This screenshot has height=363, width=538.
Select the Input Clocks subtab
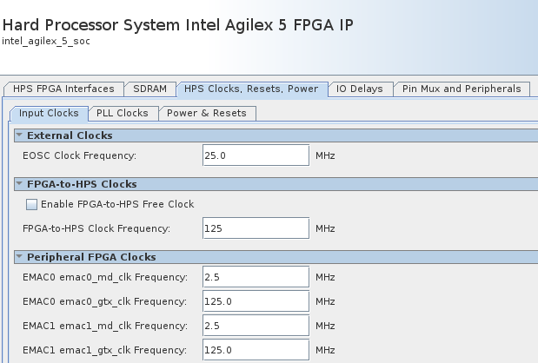click(49, 113)
